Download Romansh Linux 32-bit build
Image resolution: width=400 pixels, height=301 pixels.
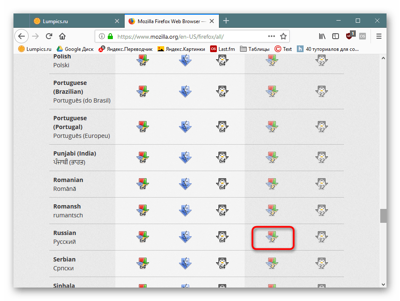(x=321, y=210)
